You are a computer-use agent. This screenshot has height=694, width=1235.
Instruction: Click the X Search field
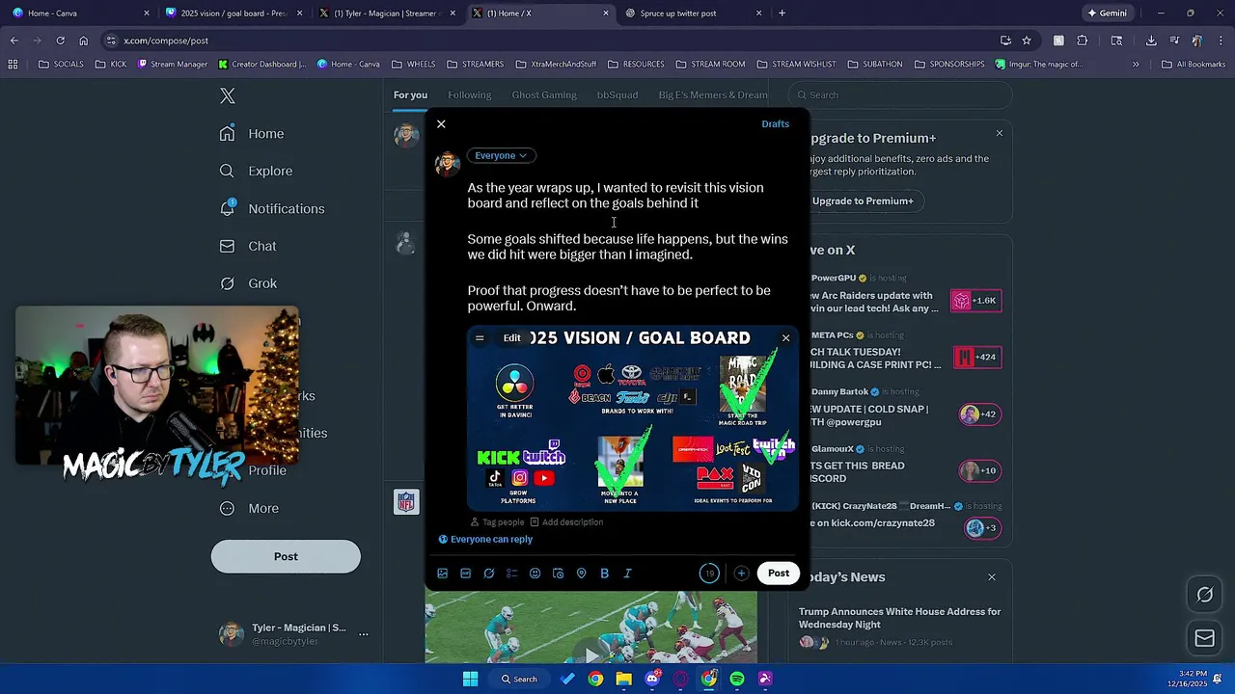(x=900, y=95)
